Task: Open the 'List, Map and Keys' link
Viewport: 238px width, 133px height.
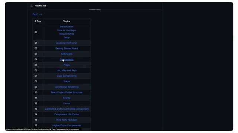Action: (67, 71)
